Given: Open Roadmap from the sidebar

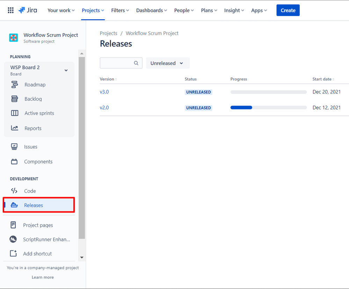Looking at the screenshot, I should [35, 85].
